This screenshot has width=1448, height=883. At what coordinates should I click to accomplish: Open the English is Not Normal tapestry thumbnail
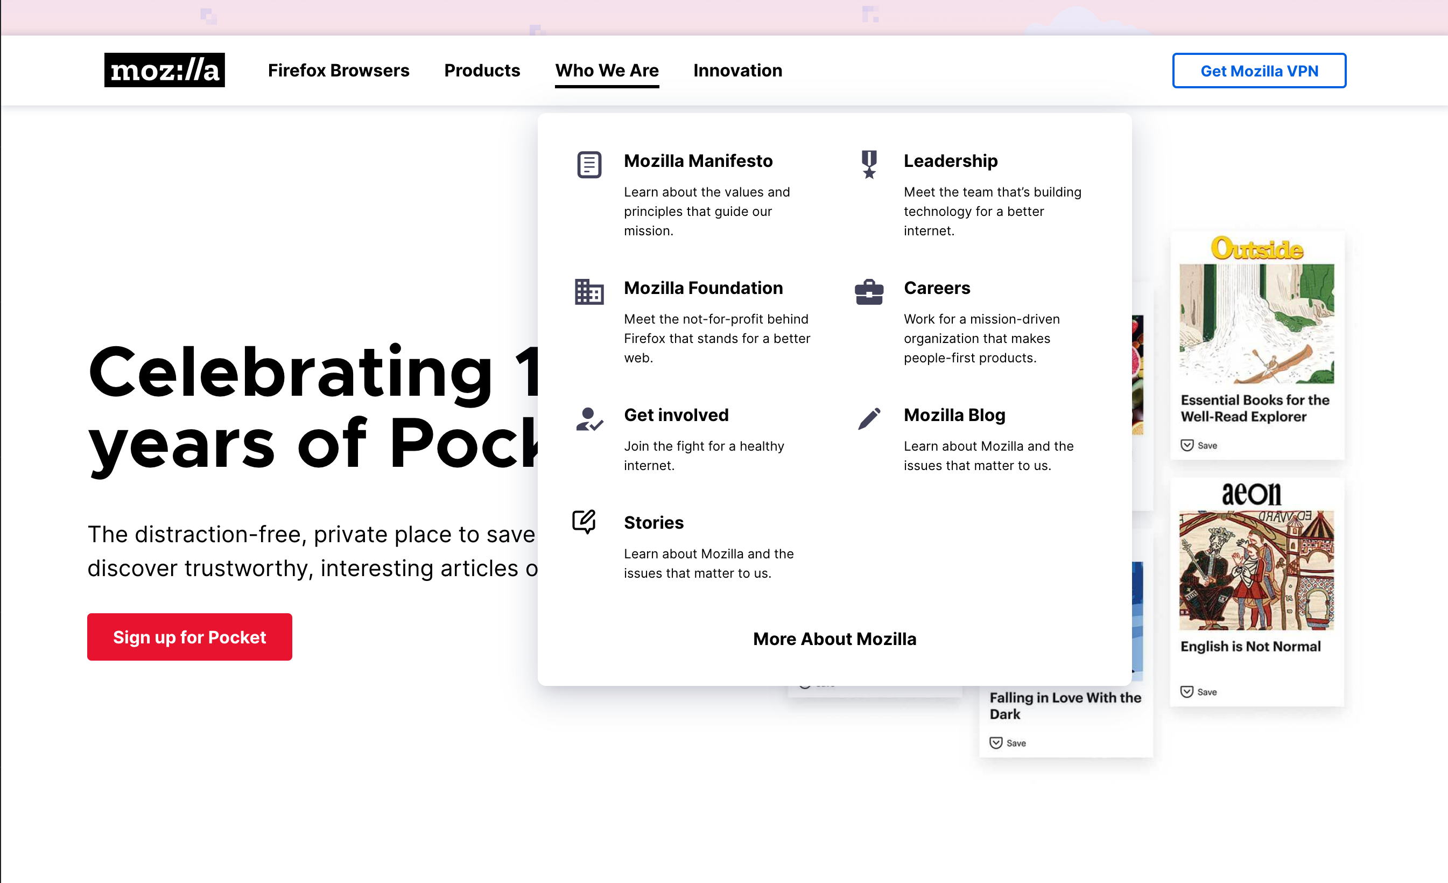click(1256, 570)
